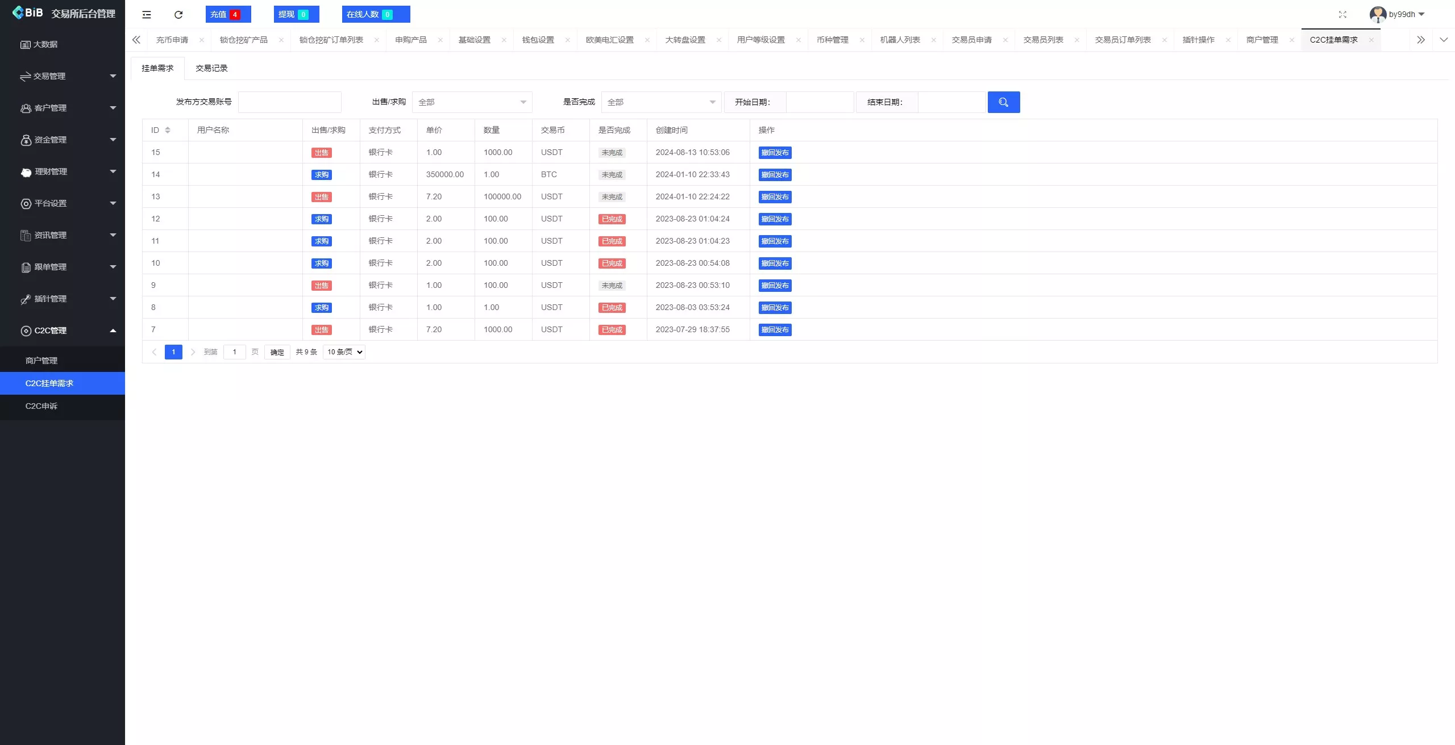
Task: Click the 确定 pagination confirm button
Action: 277,351
